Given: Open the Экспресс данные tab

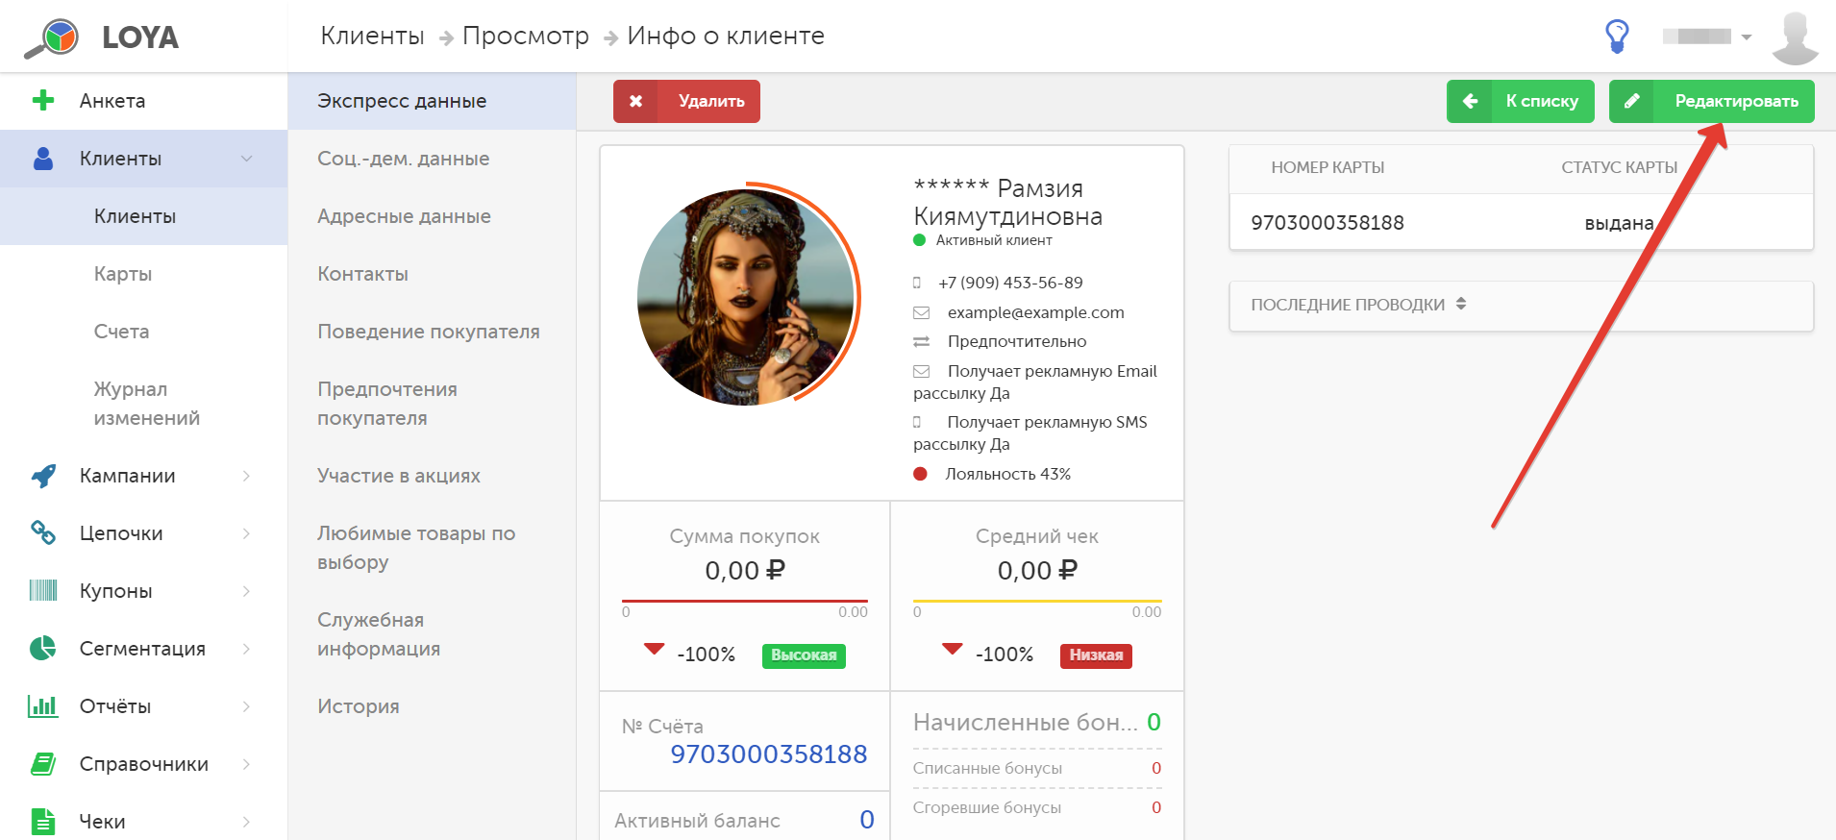Looking at the screenshot, I should [432, 101].
